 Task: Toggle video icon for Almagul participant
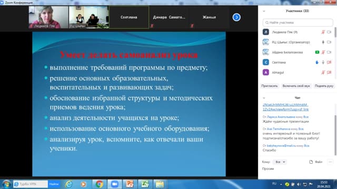click(x=329, y=72)
